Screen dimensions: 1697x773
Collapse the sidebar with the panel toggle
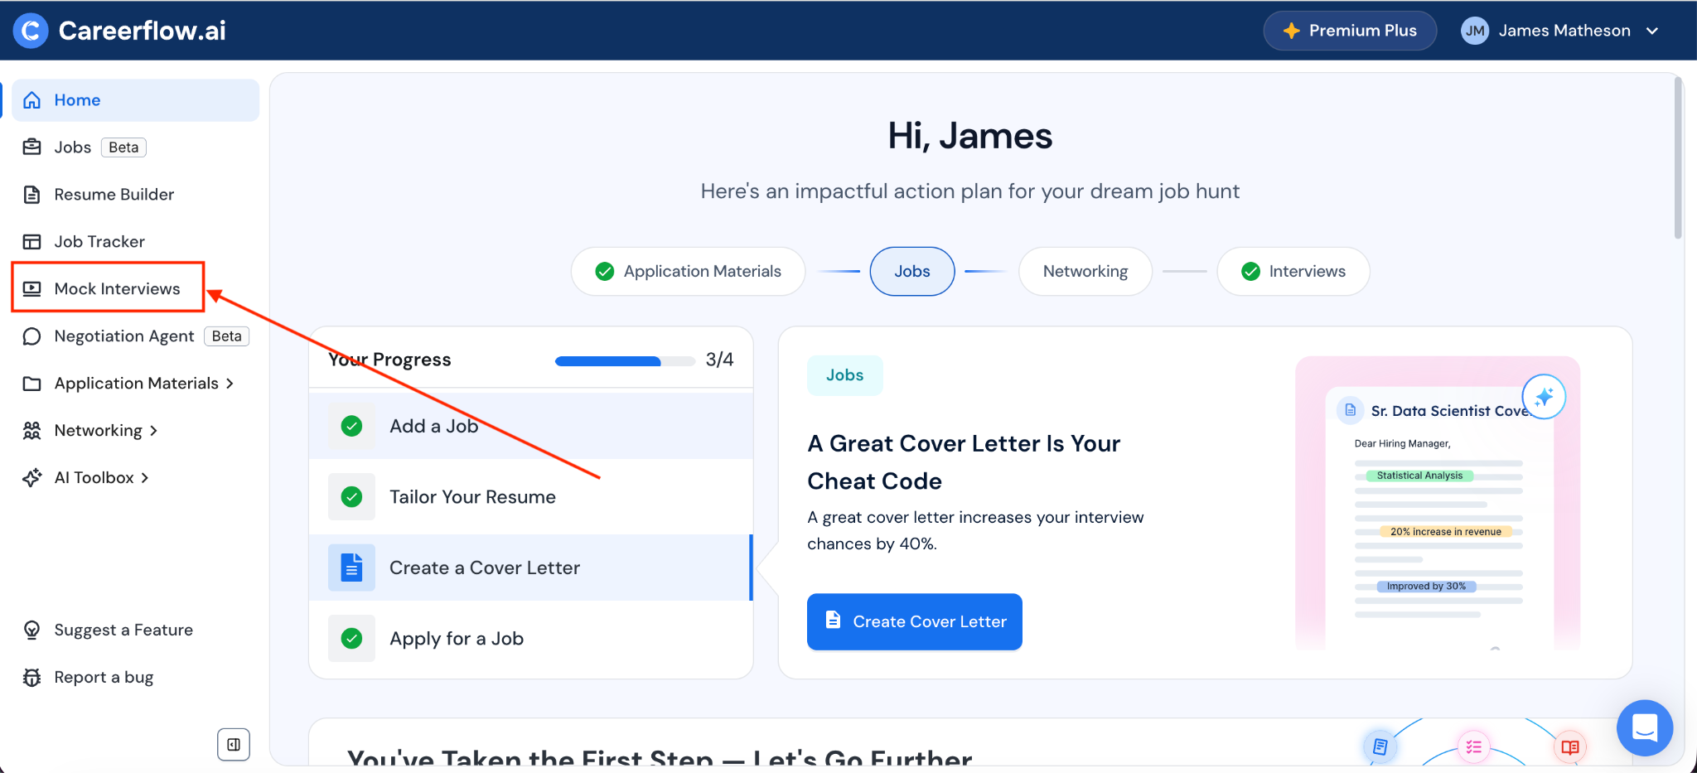pos(233,744)
